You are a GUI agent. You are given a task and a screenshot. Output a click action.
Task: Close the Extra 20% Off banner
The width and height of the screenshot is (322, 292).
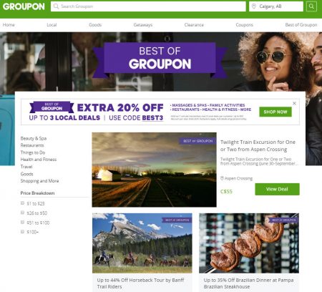[x=294, y=103]
